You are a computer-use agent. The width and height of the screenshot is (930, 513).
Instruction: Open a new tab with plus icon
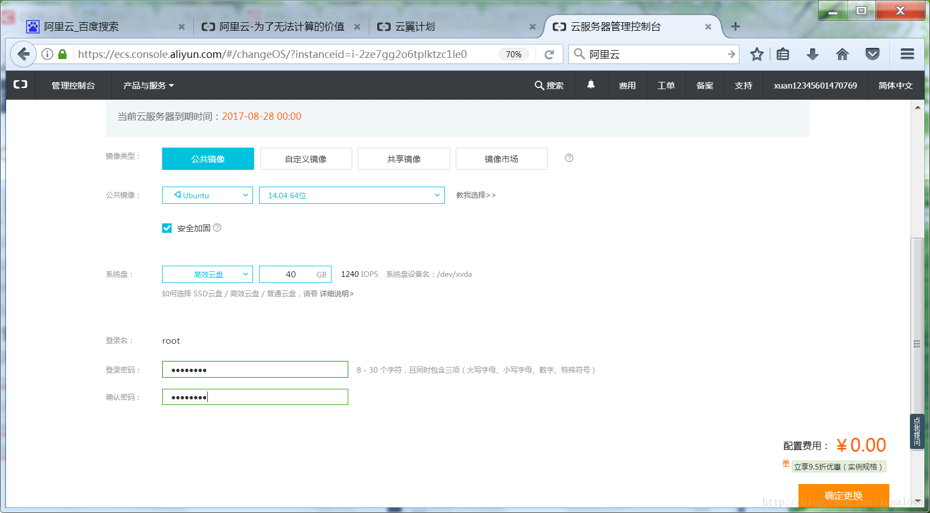(736, 26)
